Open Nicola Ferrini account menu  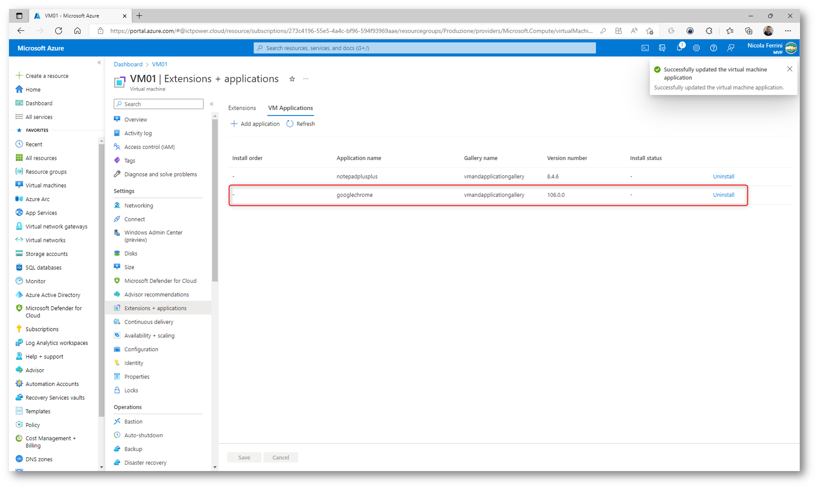[772, 48]
